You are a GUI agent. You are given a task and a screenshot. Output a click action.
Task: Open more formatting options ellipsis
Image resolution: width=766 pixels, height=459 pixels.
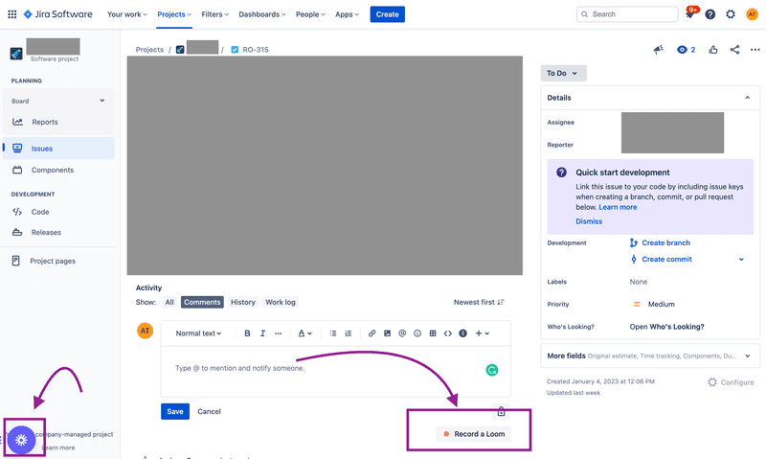(x=278, y=333)
